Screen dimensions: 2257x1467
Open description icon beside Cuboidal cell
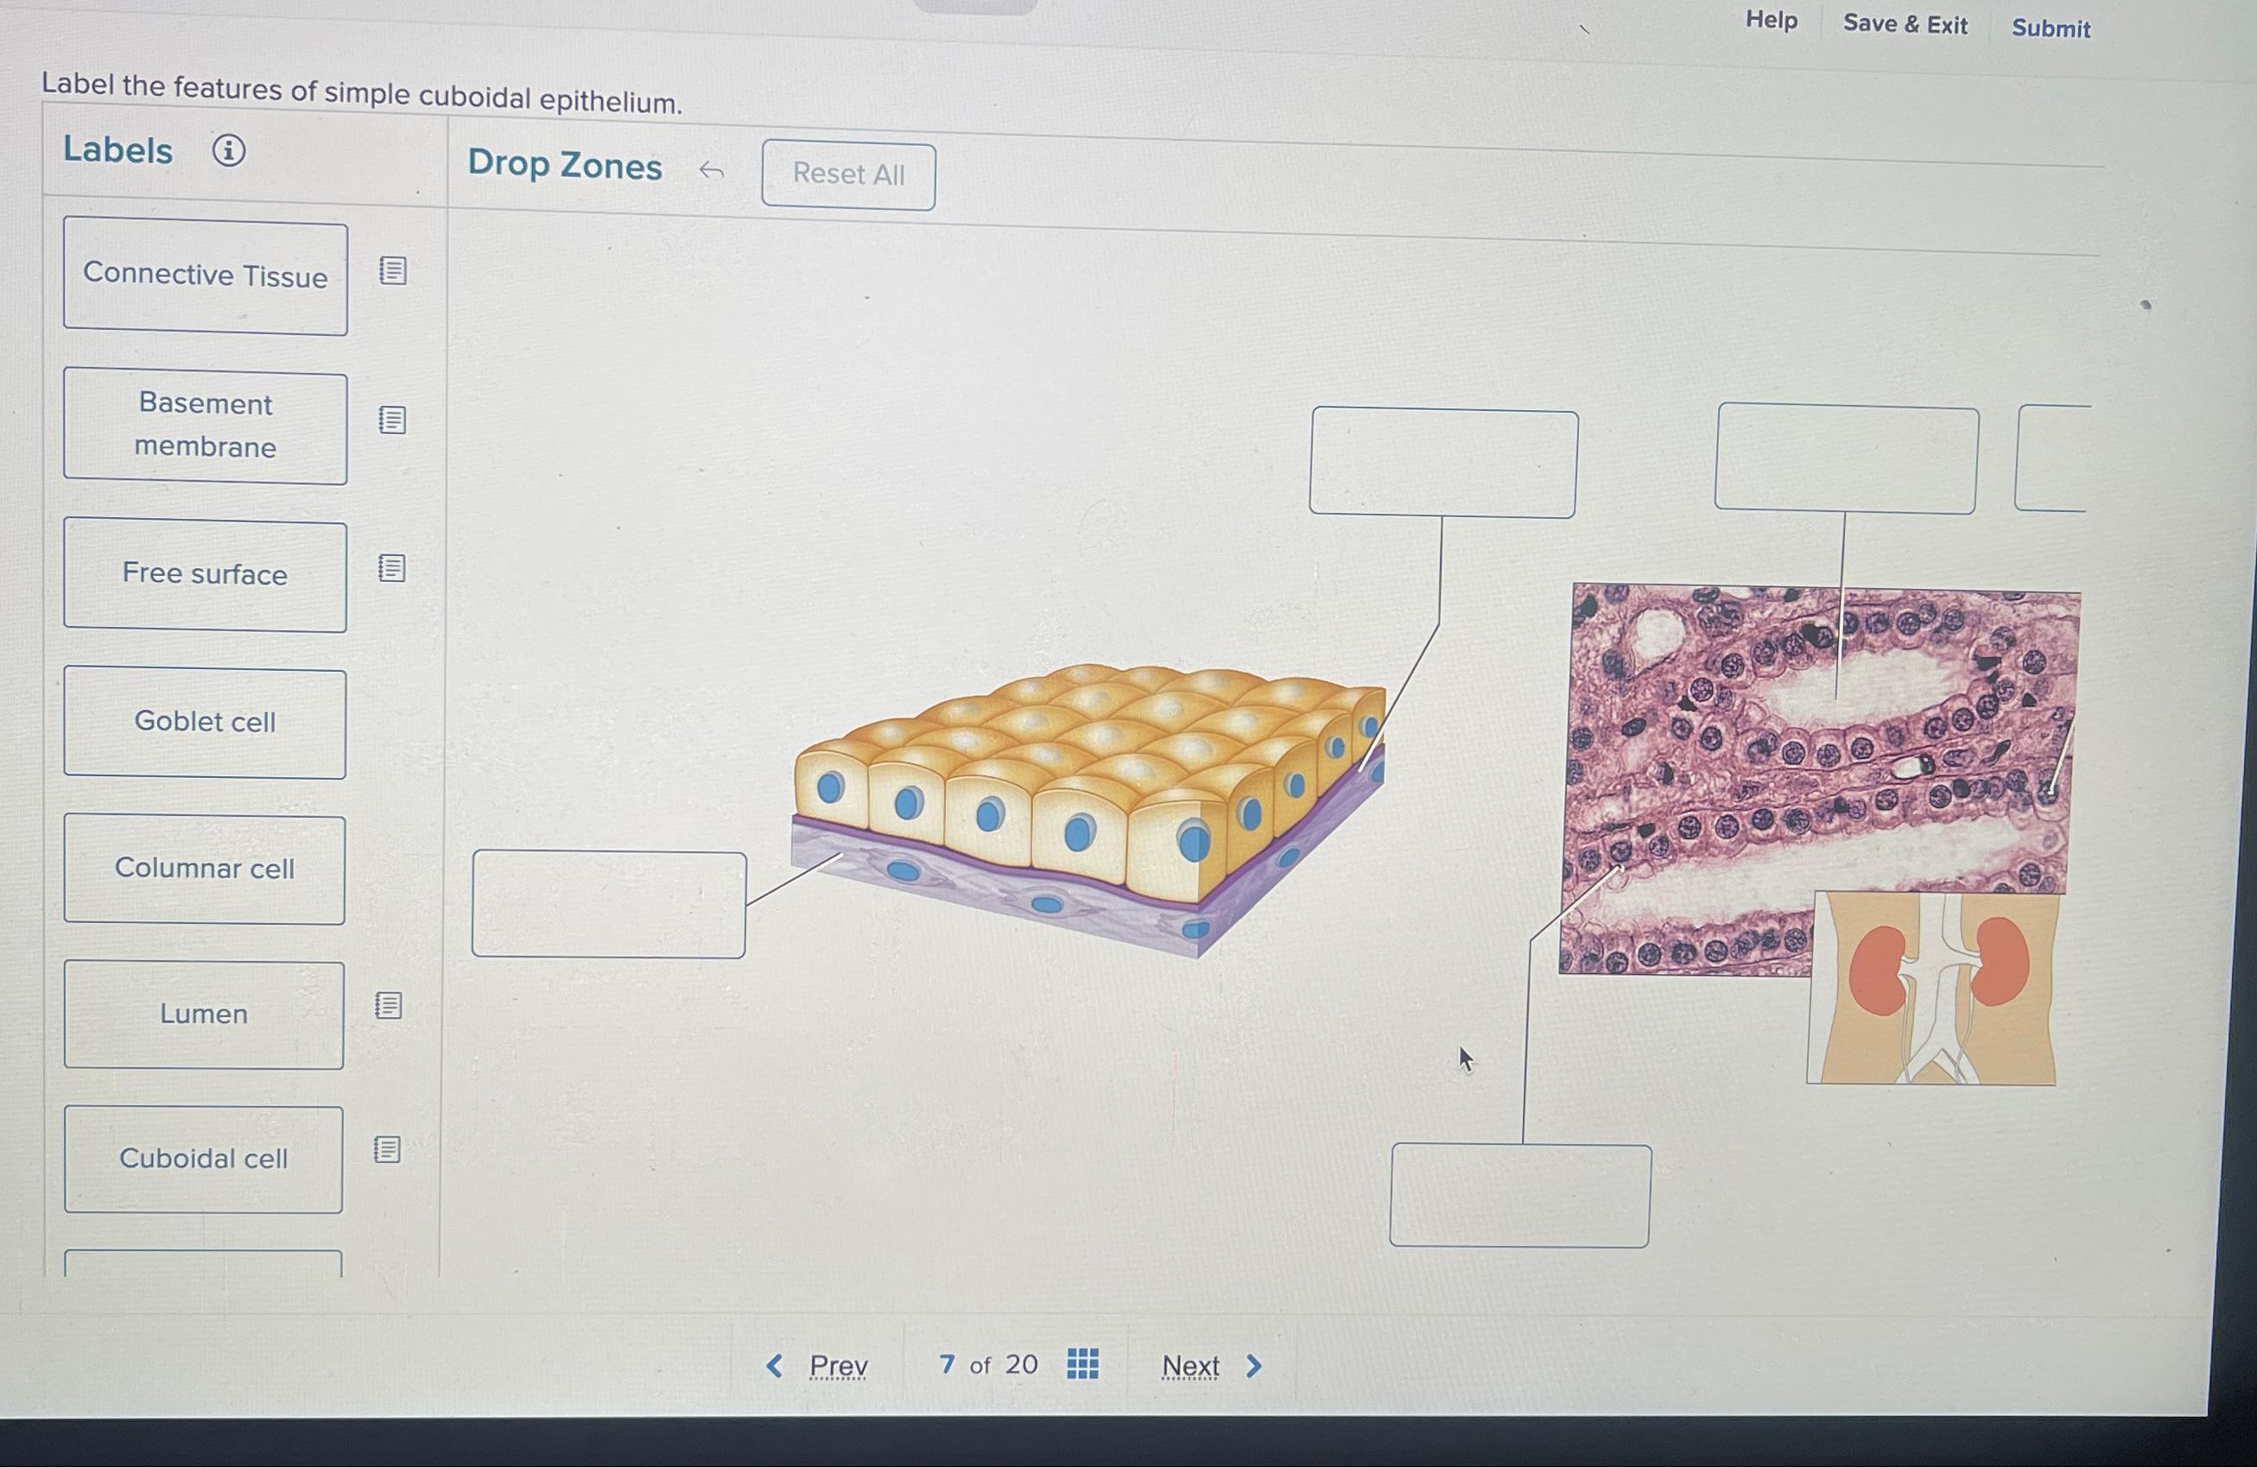point(387,1149)
